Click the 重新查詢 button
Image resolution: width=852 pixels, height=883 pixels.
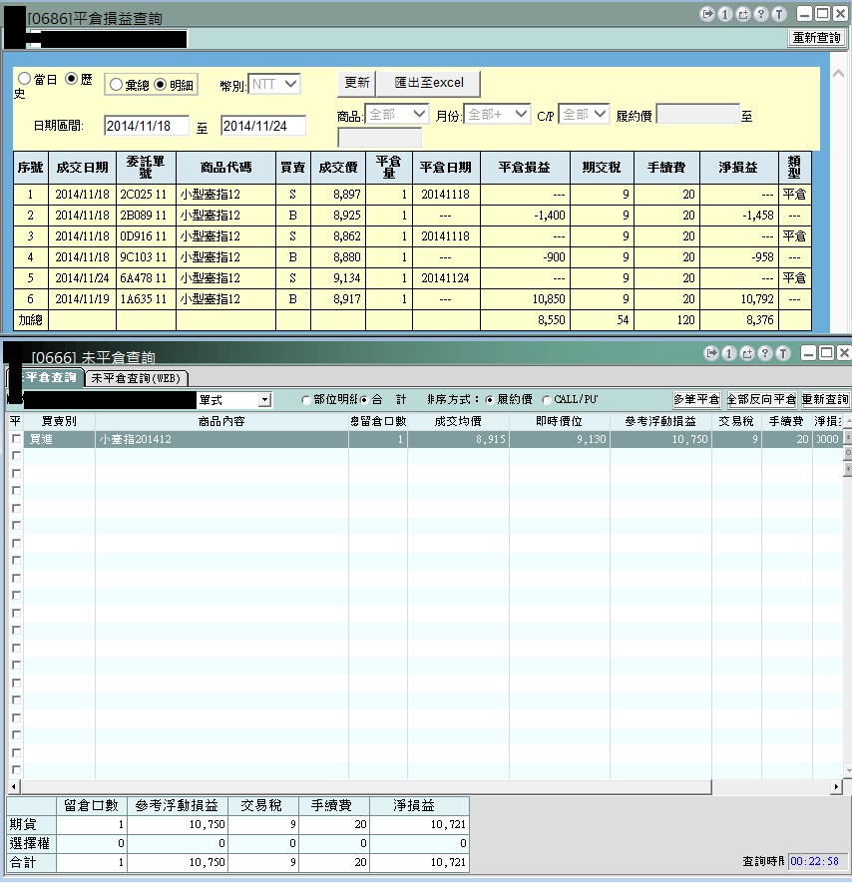tap(816, 38)
